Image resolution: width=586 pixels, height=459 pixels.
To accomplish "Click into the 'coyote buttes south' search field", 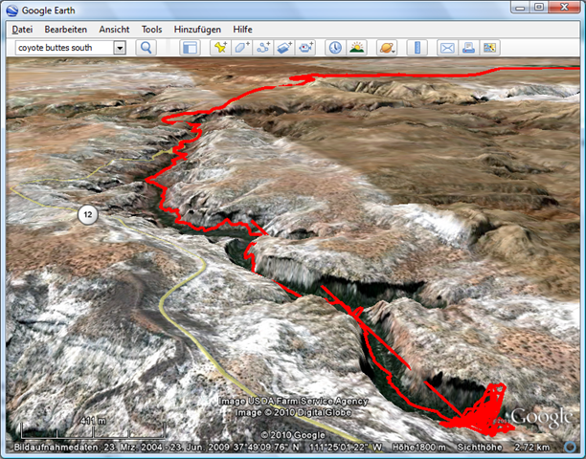I will (x=62, y=47).
